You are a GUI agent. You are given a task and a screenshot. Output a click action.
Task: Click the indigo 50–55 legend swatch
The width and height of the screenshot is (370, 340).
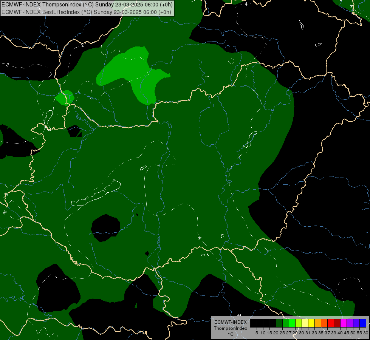pos(356,323)
